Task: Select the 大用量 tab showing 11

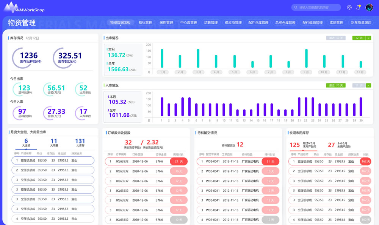Action: [54, 143]
